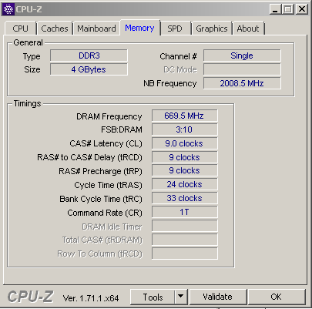Click the Channel # Single field
Viewport: 312px width, 309px height.
[x=242, y=55]
